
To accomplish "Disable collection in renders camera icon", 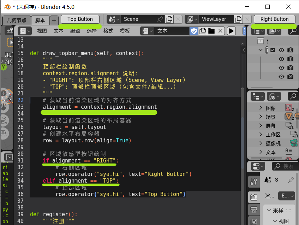I will pos(291,50).
